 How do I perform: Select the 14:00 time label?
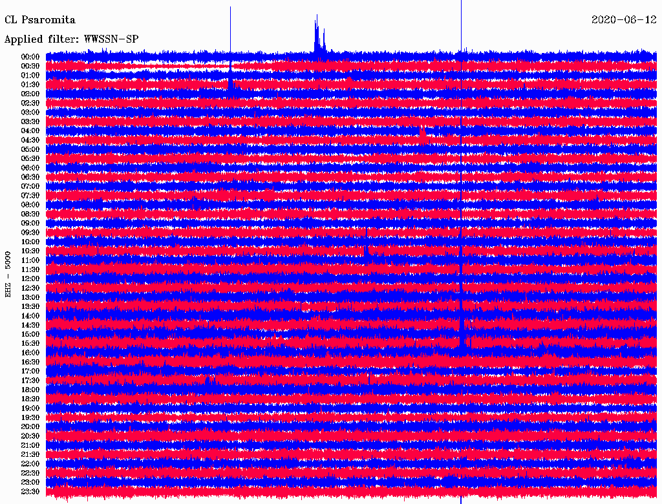(x=30, y=316)
